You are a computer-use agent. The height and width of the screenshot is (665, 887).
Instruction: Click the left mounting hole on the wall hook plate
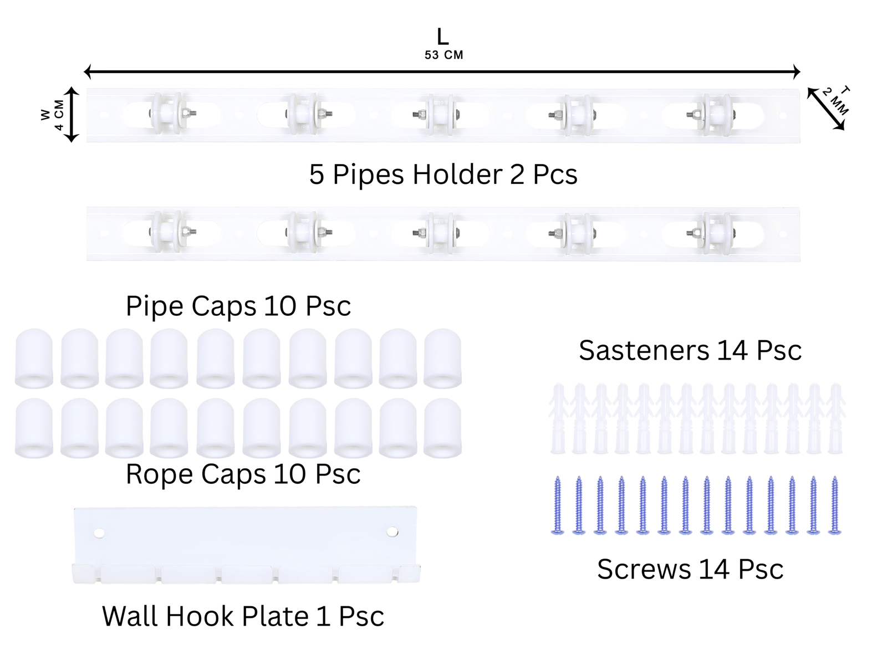click(99, 533)
